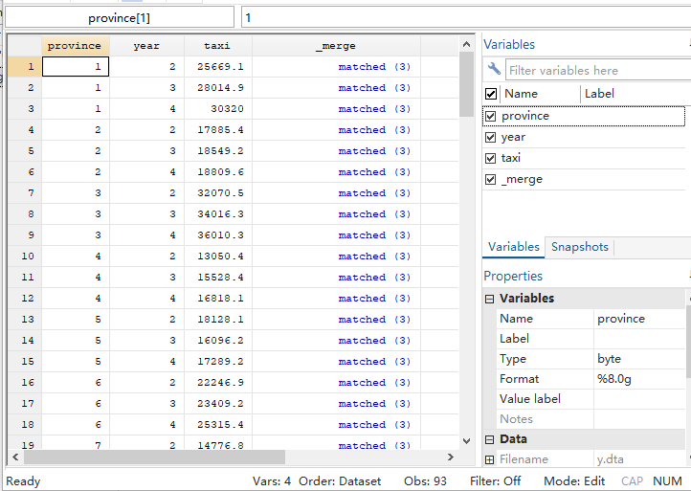The width and height of the screenshot is (691, 491).
Task: Click the vertical scrollbar up arrow
Action: (x=466, y=44)
